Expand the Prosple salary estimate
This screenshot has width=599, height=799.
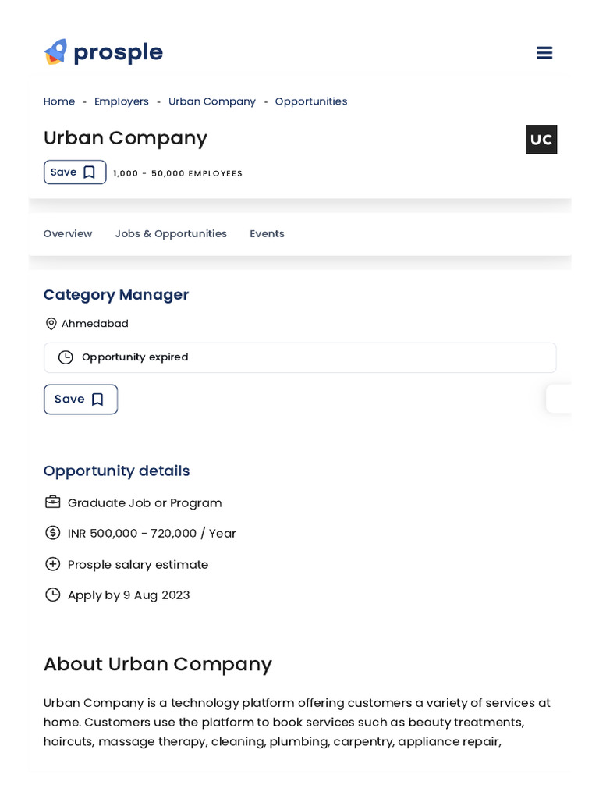(x=52, y=564)
